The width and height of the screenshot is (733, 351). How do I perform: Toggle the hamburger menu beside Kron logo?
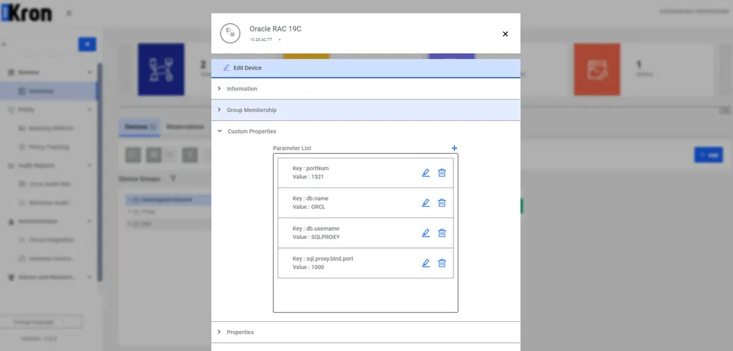click(x=69, y=13)
